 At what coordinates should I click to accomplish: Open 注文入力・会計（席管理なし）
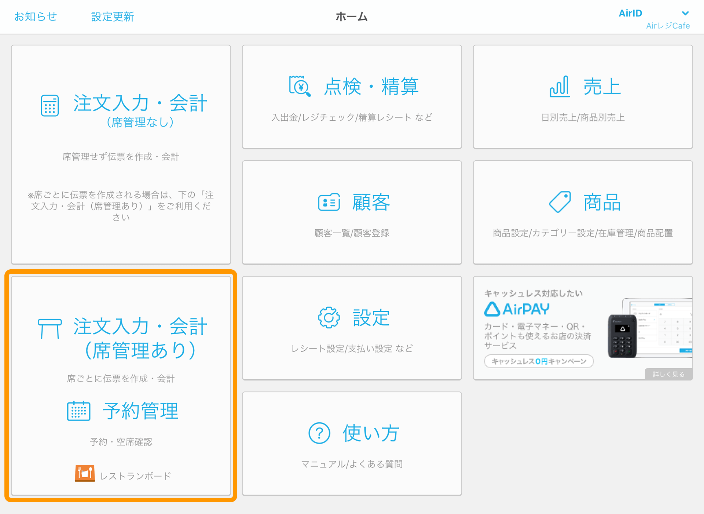click(x=121, y=154)
